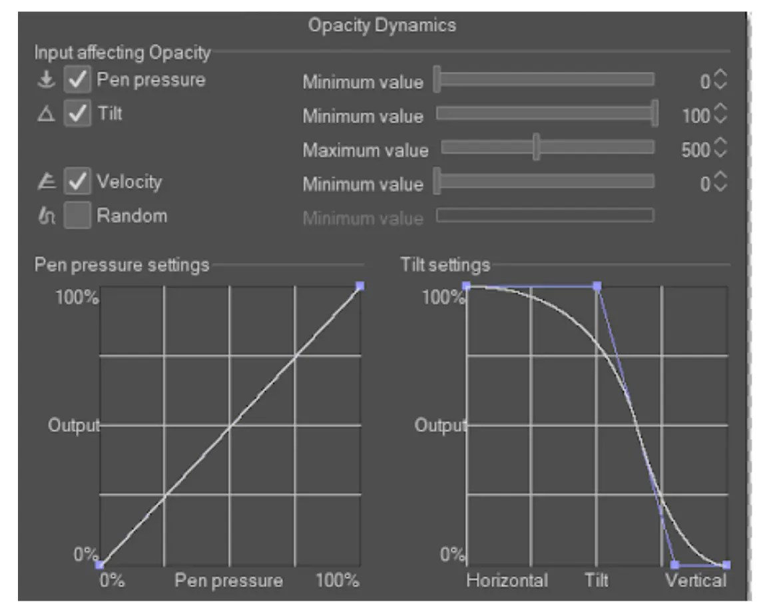Click the Pen pressure label

pyautogui.click(x=150, y=80)
